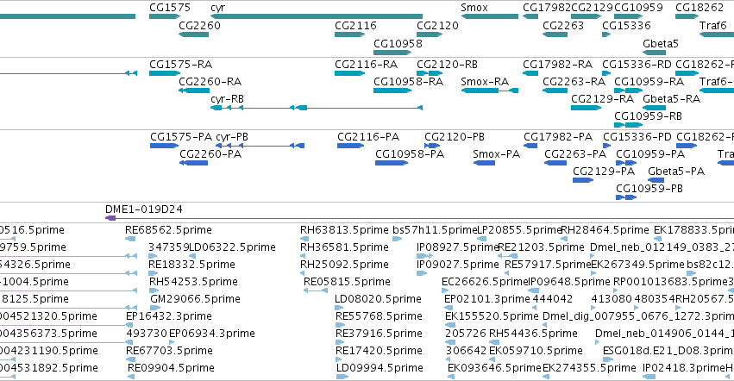The height and width of the screenshot is (381, 734).
Task: Click the cyr-RB transcript label
Action: point(227,99)
